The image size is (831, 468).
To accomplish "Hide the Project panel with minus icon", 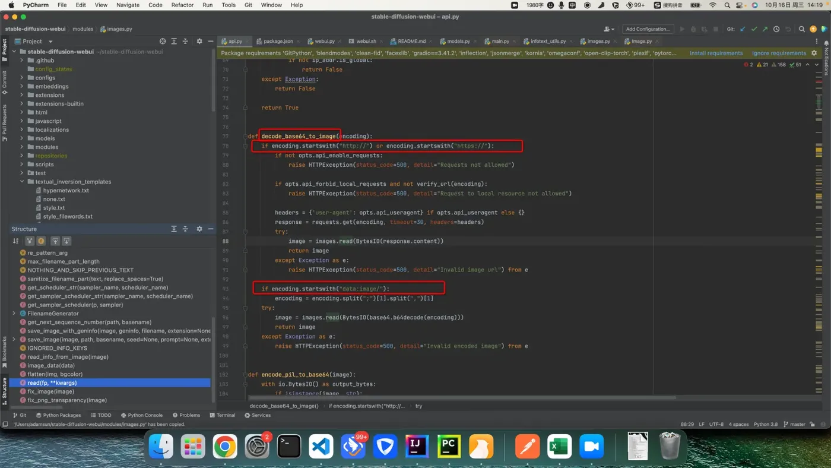I will point(210,41).
